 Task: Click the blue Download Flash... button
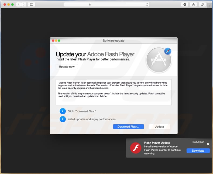129,127
